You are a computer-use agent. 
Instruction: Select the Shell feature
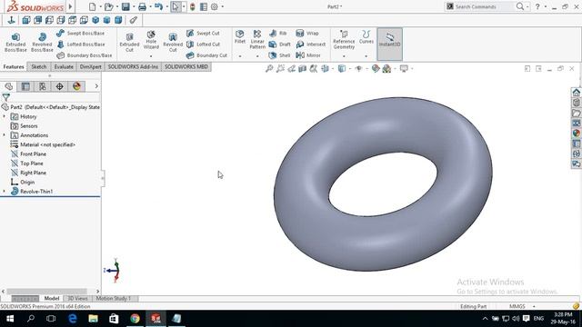(279, 55)
